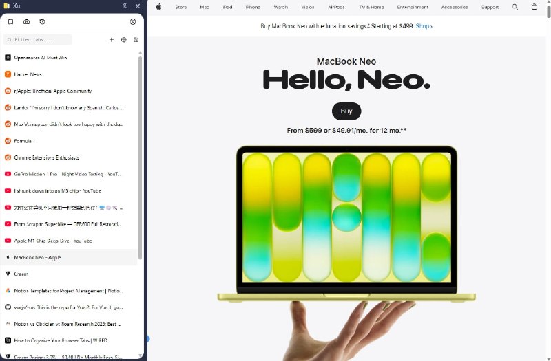551x361 pixels.
Task: Click the save disk icon
Action: [x=136, y=40]
